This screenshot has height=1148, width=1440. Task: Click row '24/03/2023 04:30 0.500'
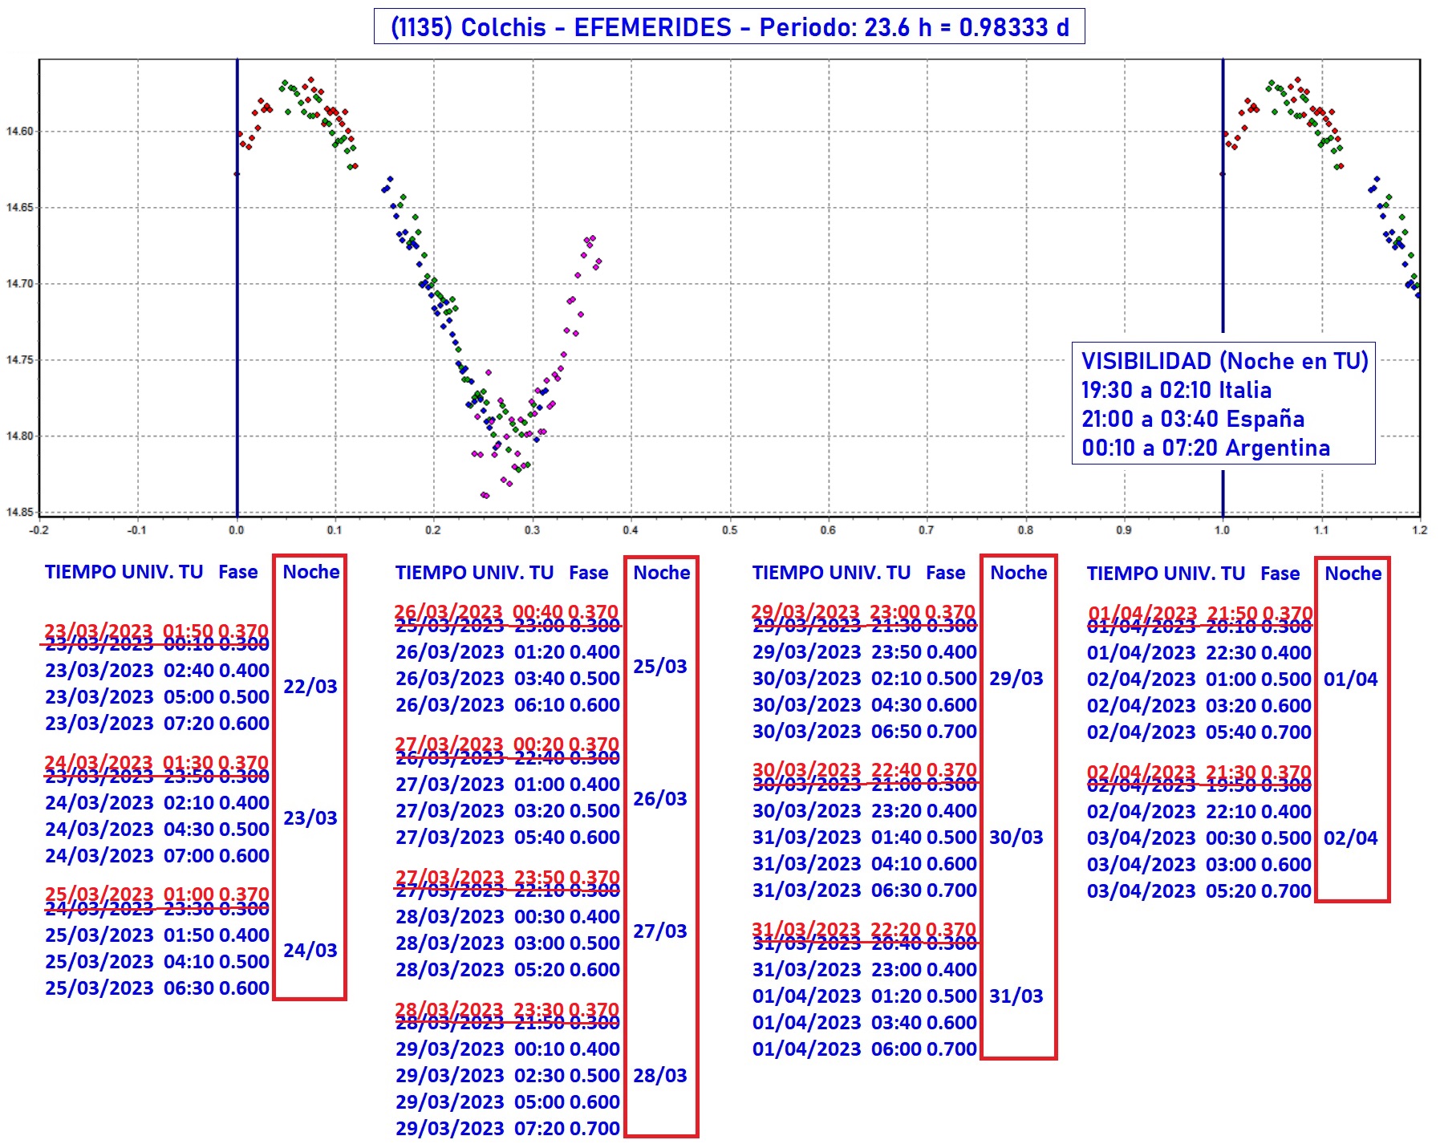coord(157,830)
